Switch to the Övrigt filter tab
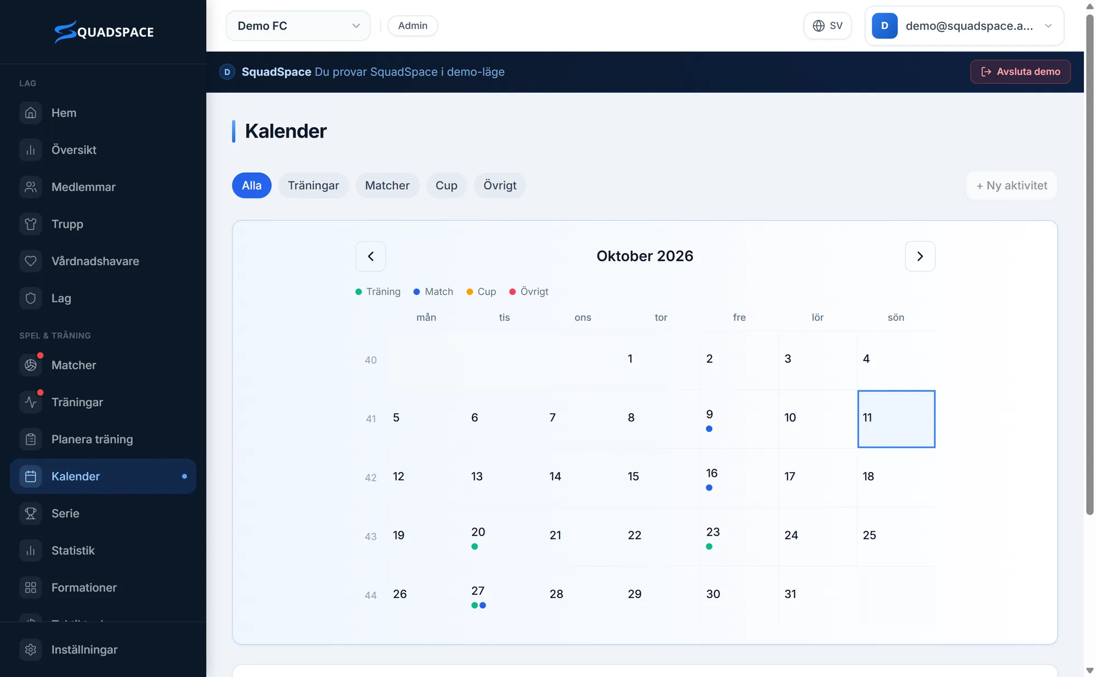1096x677 pixels. 500,185
